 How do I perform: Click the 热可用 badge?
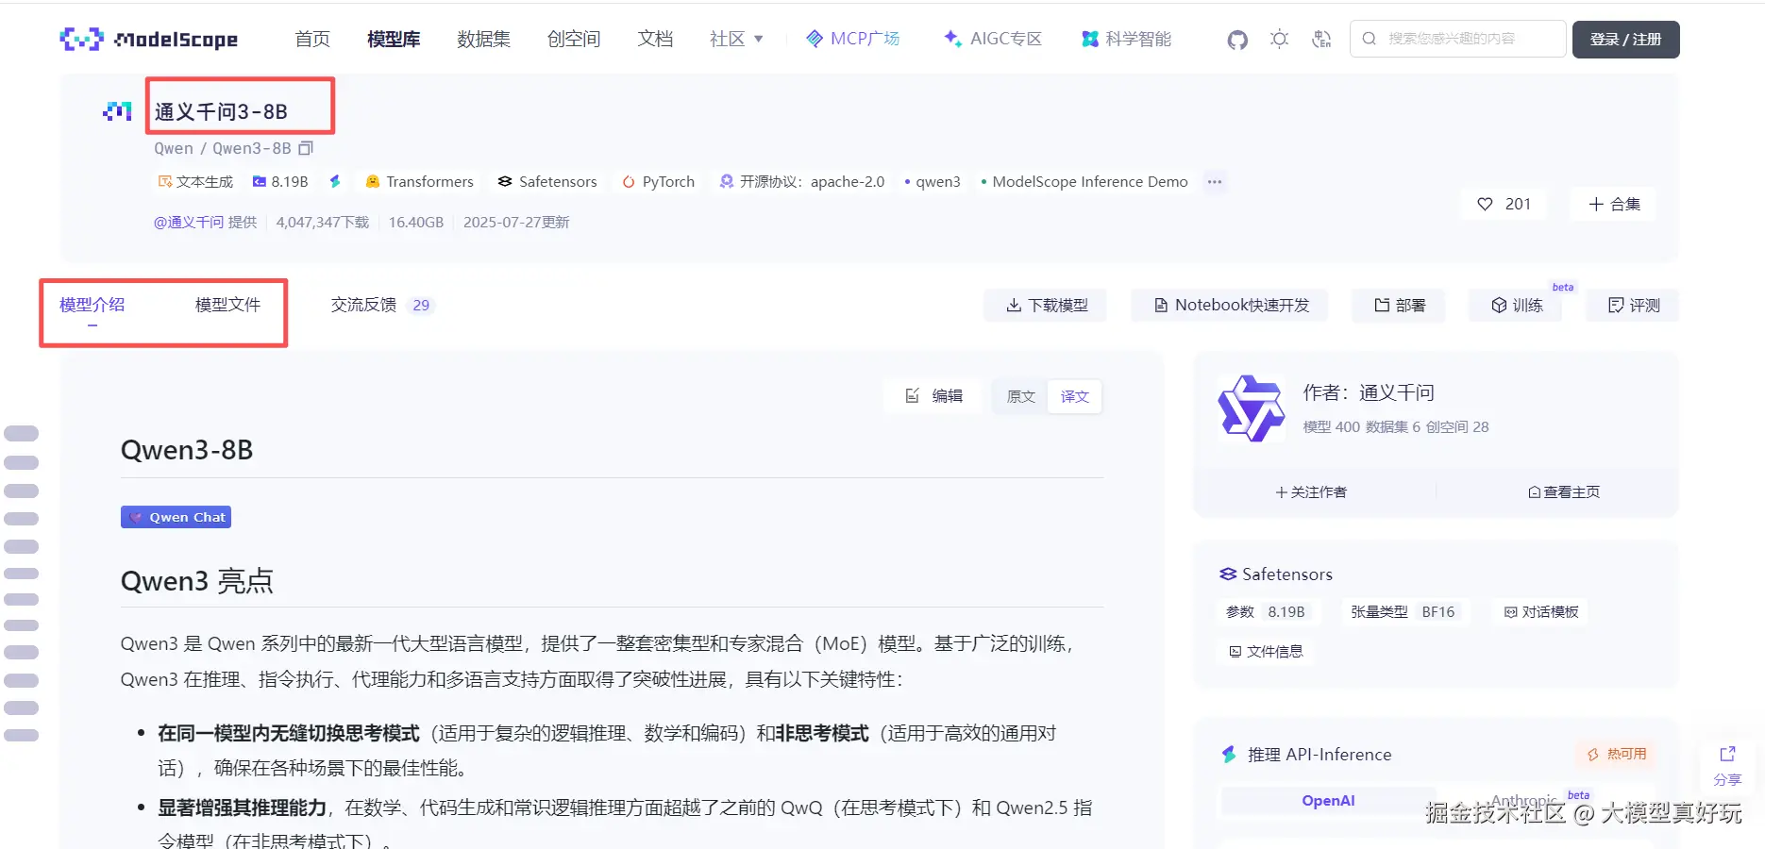click(x=1617, y=754)
